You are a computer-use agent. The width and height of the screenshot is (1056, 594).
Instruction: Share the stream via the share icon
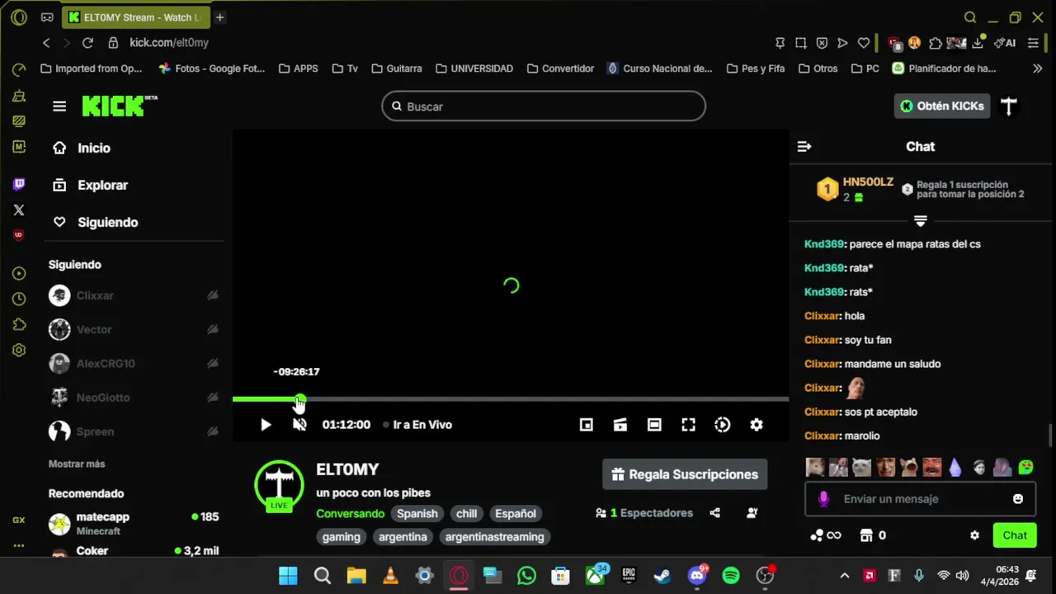715,513
